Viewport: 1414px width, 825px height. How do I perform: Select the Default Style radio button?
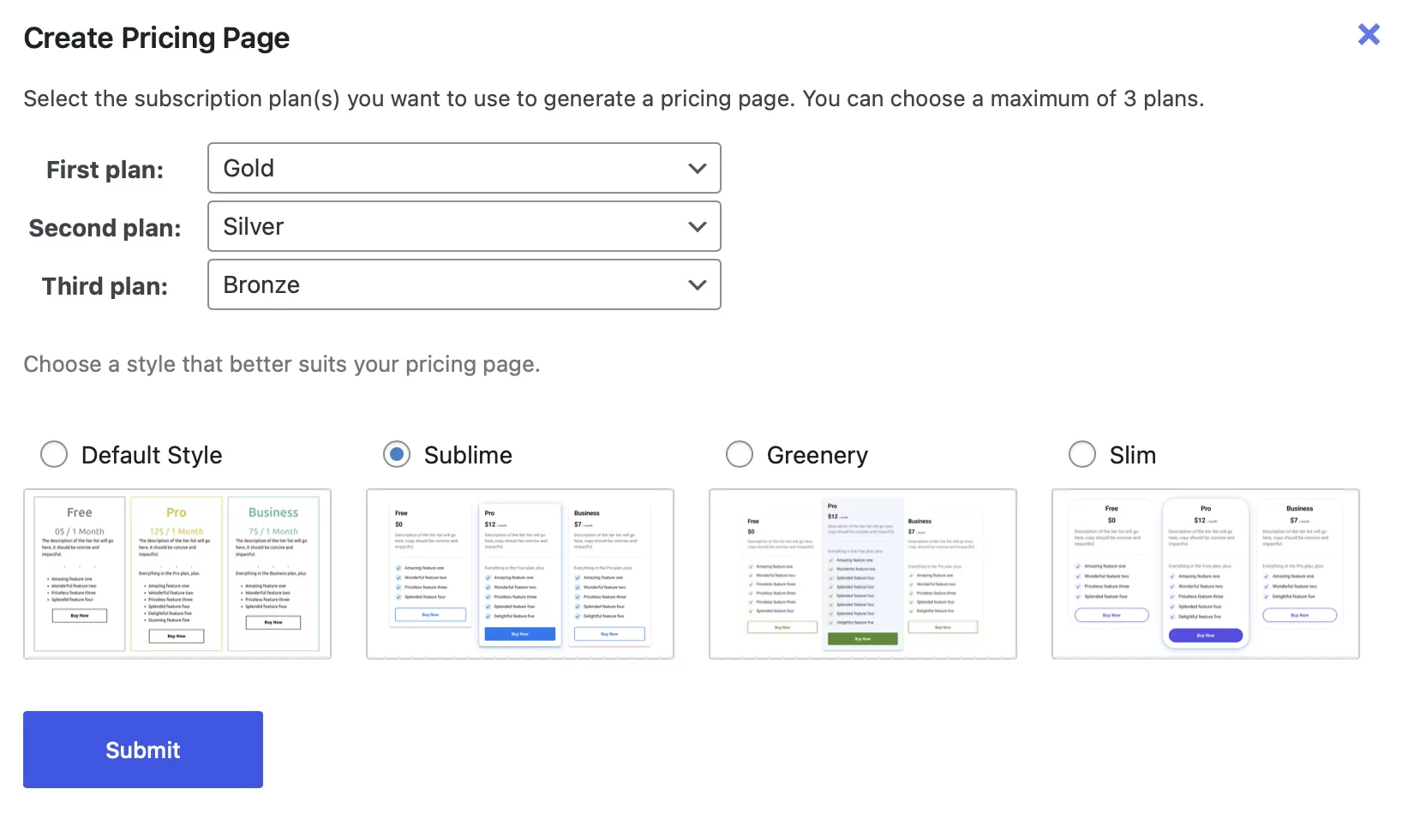click(54, 454)
